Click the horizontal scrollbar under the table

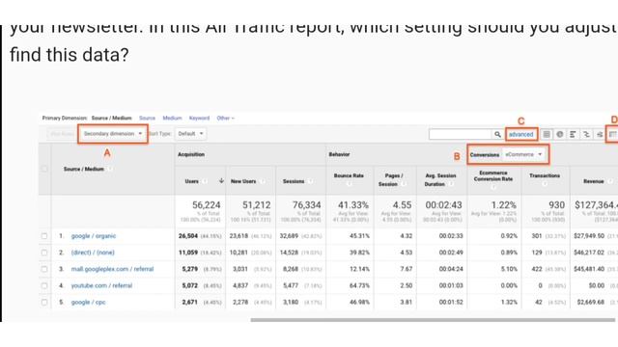click(x=433, y=320)
